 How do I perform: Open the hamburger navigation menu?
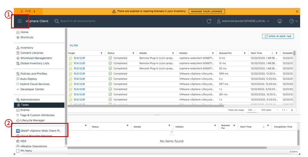[20, 21]
